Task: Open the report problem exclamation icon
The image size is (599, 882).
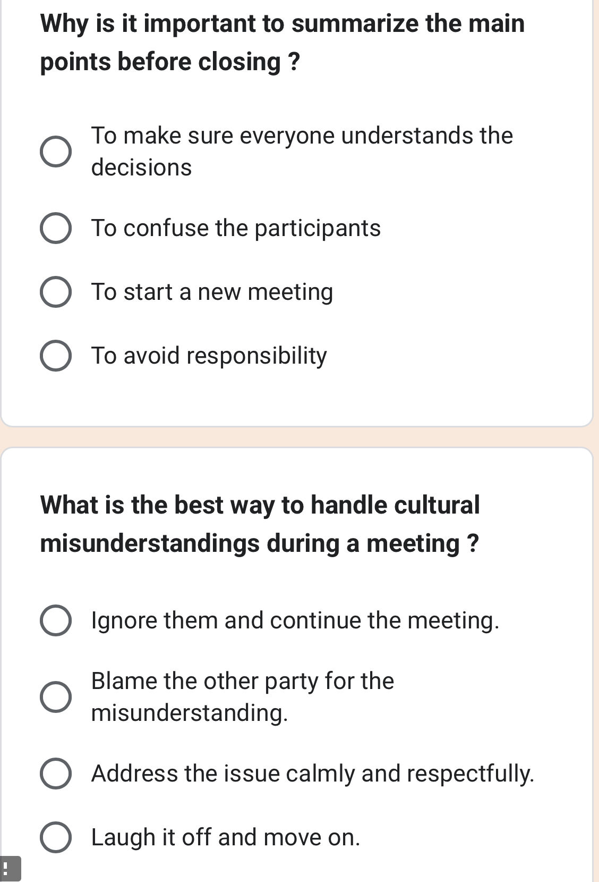Action: pos(7,869)
